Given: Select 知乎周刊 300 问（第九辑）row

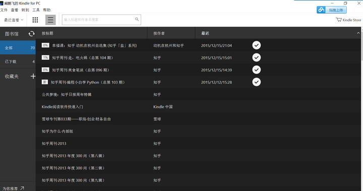Looking at the screenshot, I should pos(198,180).
